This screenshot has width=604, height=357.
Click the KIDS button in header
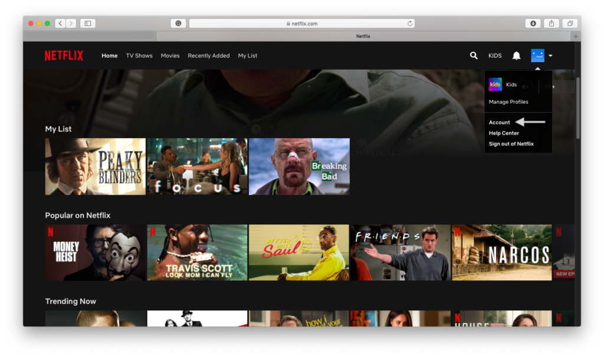[495, 56]
